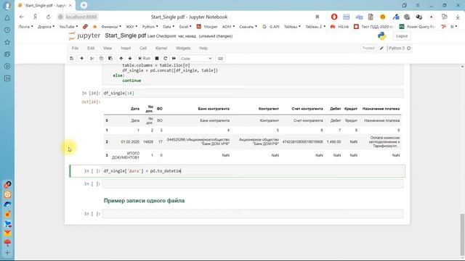Viewport: 465px width, 261px height.
Task: Click the Trusted notebook indicator
Action: (x=368, y=48)
